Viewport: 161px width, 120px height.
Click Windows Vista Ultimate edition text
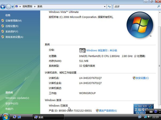(x=64, y=12)
